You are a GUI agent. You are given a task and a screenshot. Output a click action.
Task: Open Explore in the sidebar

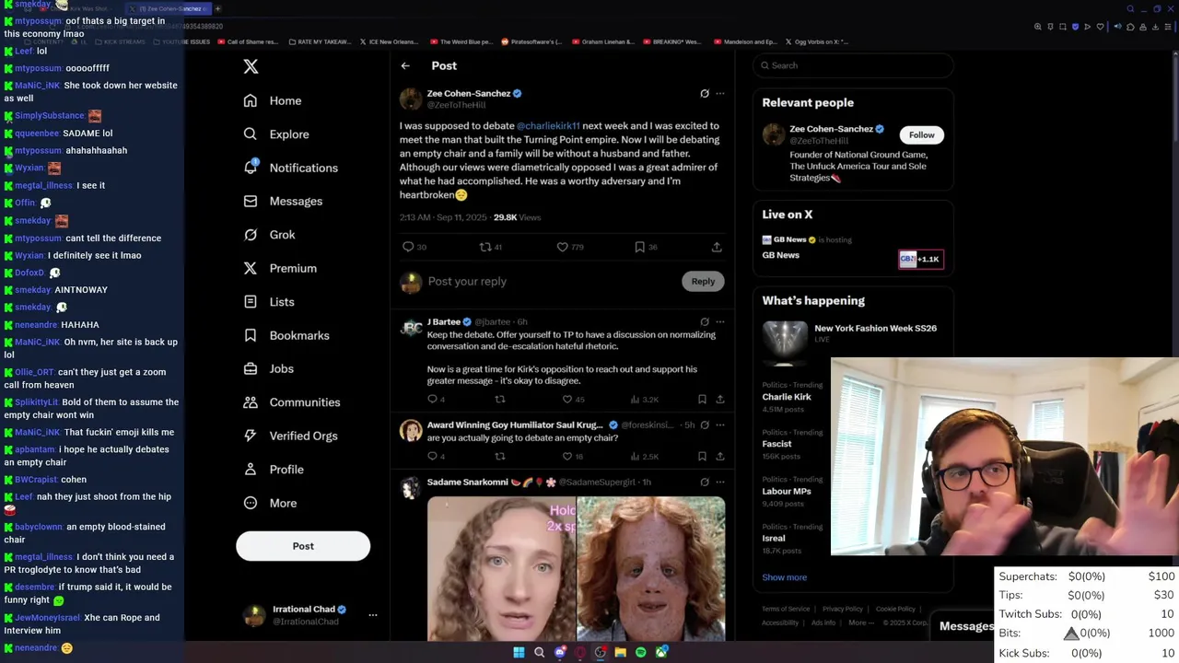pyautogui.click(x=275, y=134)
